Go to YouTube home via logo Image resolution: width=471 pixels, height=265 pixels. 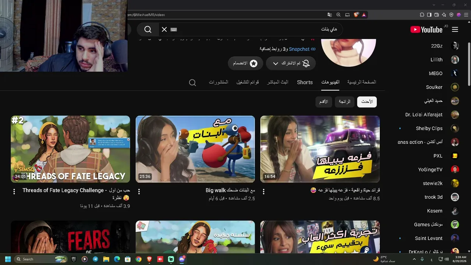coord(426,29)
